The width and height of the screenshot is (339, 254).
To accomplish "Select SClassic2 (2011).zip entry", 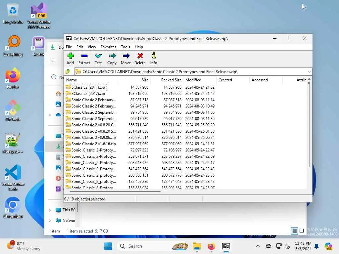I will click(x=88, y=87).
